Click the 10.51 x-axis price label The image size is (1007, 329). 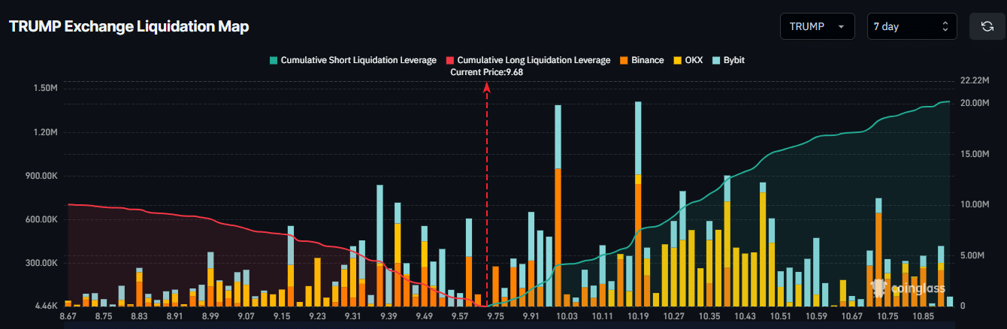click(x=782, y=317)
